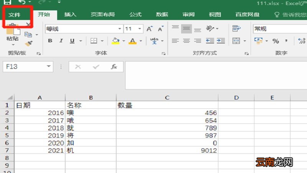
Task: Open the Name Box dropdown arrow
Action: (x=49, y=67)
